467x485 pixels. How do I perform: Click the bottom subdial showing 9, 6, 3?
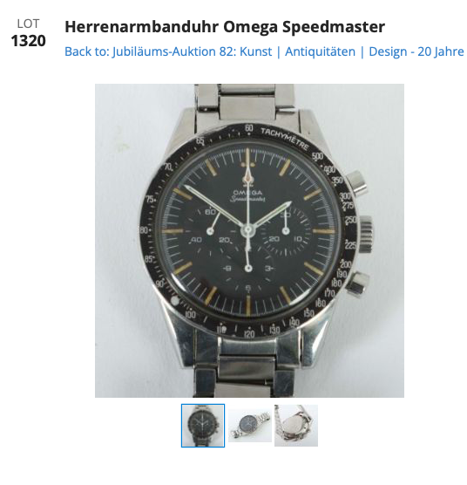tap(248, 269)
